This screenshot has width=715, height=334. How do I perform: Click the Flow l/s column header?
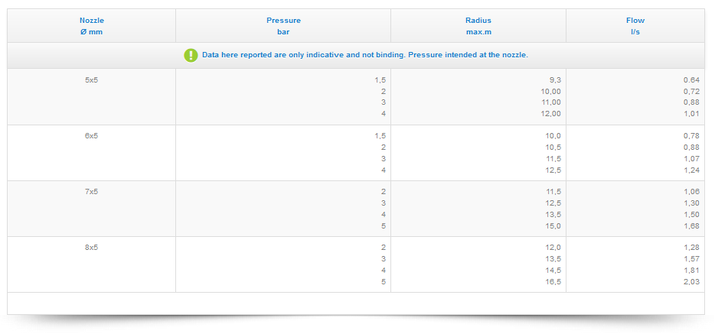point(635,26)
